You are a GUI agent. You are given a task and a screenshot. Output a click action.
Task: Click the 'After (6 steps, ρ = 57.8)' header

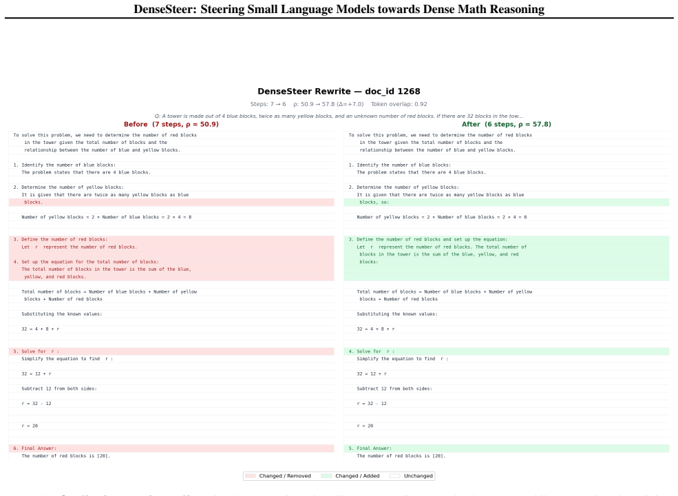pyautogui.click(x=507, y=124)
